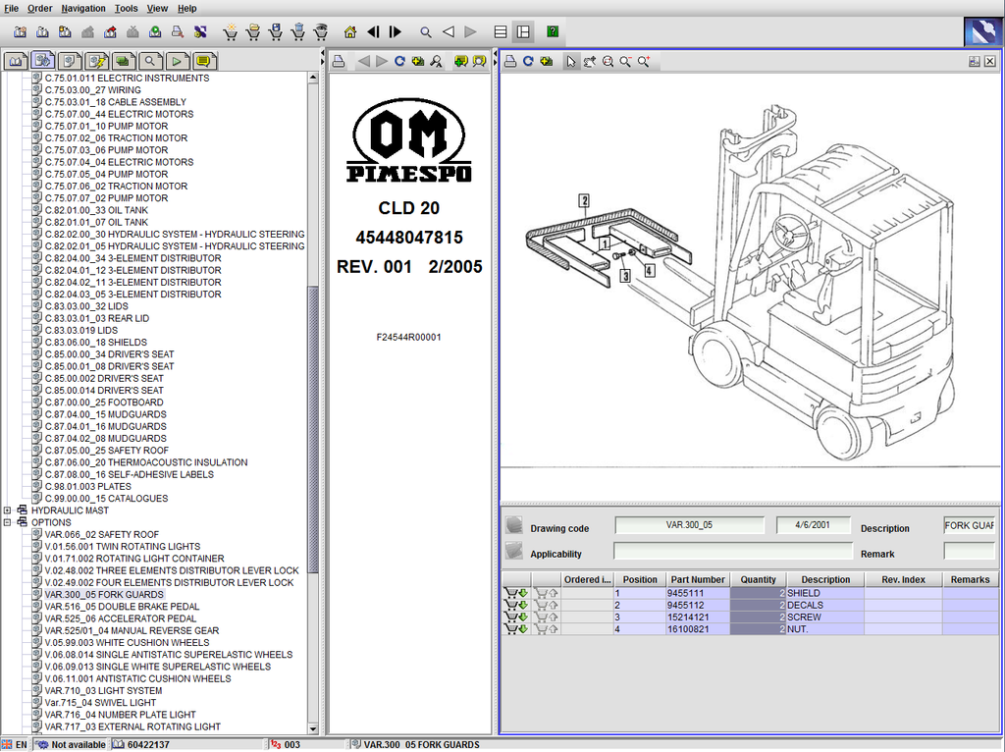Click the Not available status bar item
The image size is (1005, 752).
71,745
